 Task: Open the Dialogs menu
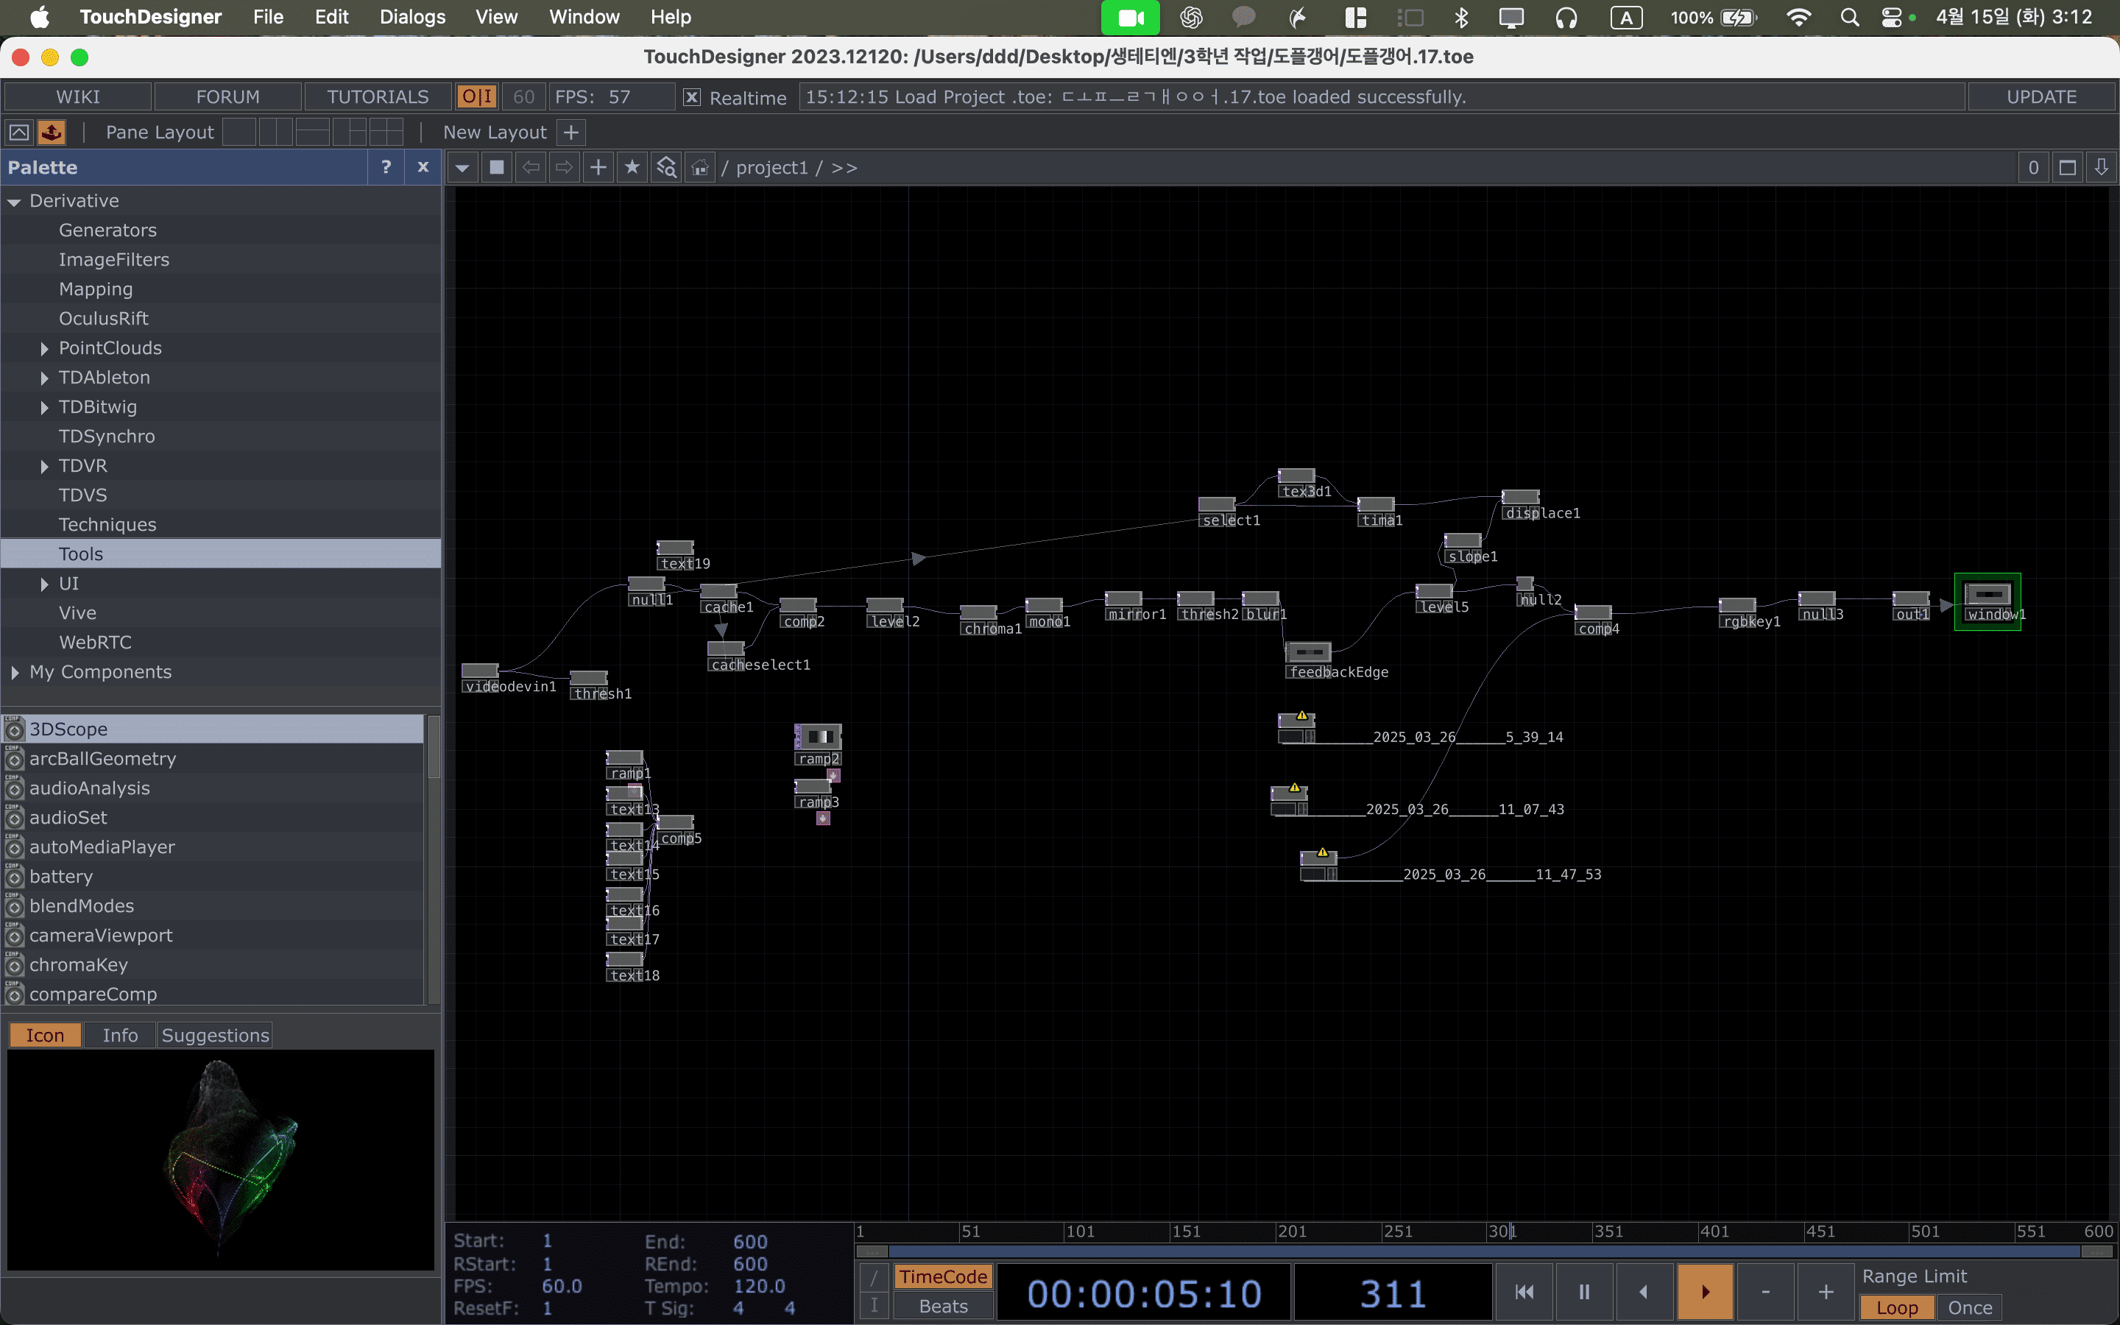(x=411, y=17)
